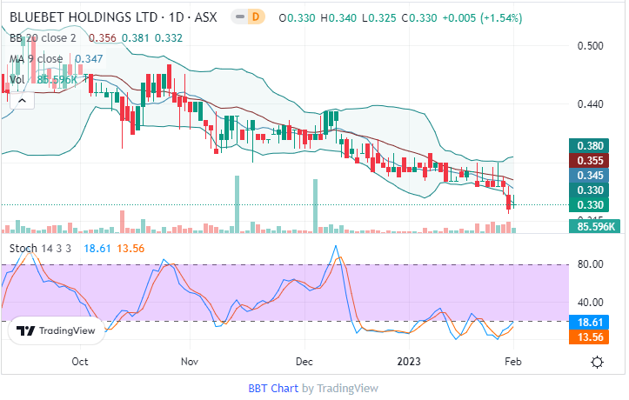The height and width of the screenshot is (400, 629).
Task: Click the blue 18.61 stochastic value label
Action: coord(591,322)
